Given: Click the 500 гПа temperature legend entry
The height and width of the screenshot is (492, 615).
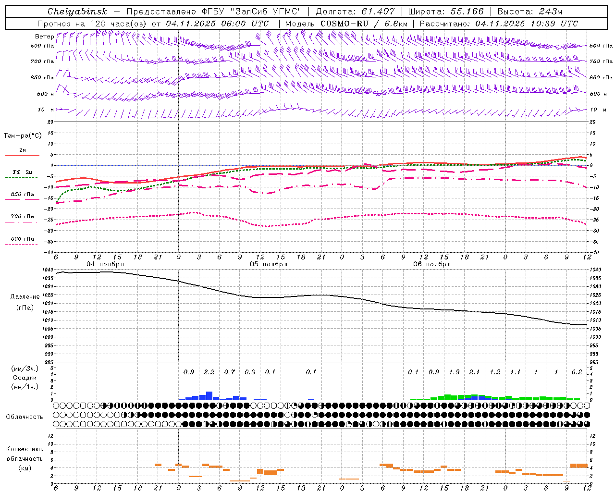Looking at the screenshot, I should (23, 239).
